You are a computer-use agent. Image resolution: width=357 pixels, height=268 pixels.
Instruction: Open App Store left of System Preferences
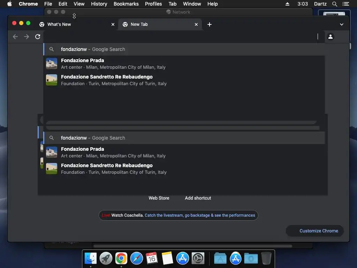click(183, 259)
